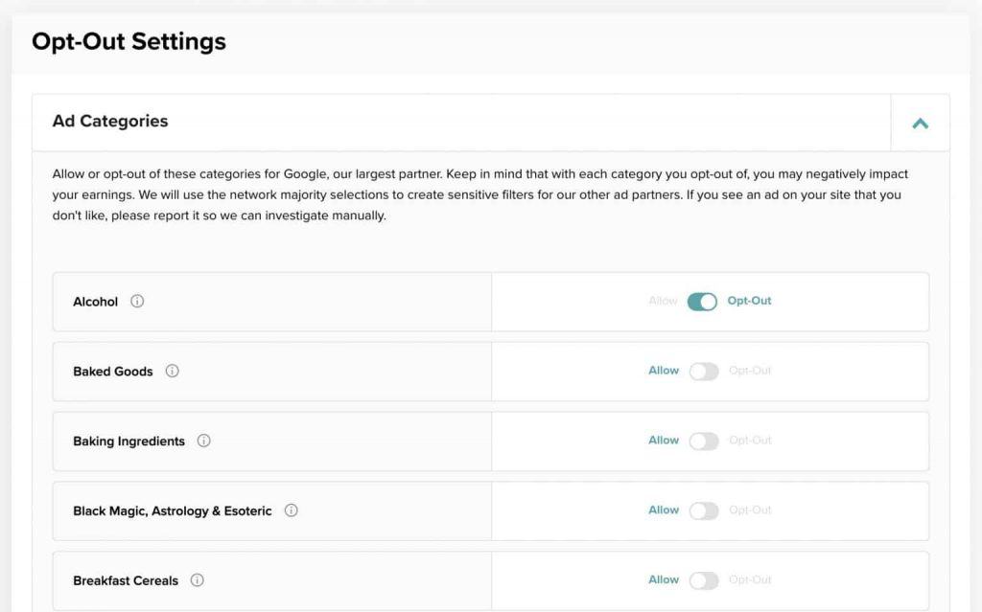Click the Alcohol category name
The height and width of the screenshot is (612, 982).
(96, 302)
